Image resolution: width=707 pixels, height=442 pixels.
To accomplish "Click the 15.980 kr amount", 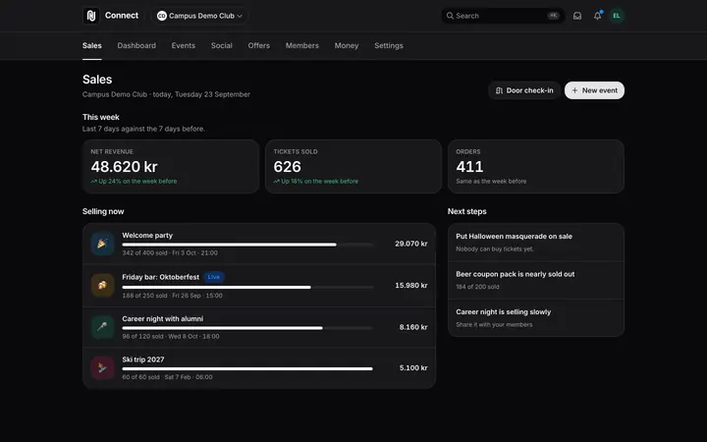I will click(x=411, y=285).
